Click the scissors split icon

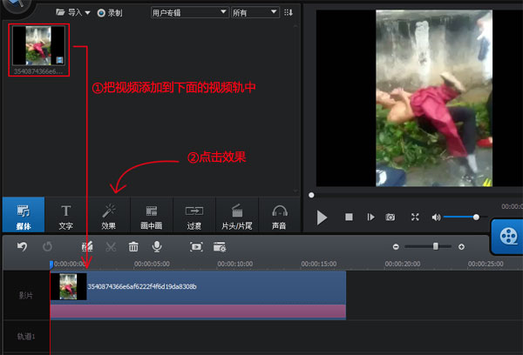(x=111, y=247)
